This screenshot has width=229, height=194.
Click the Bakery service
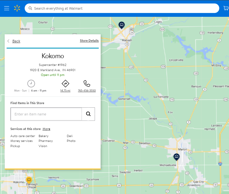[x=43, y=136]
